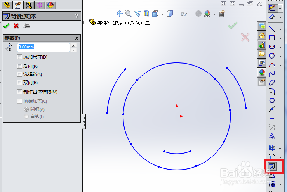This screenshot has width=287, height=192.
Task: Cancel offset with the red X
Action: click(16, 26)
